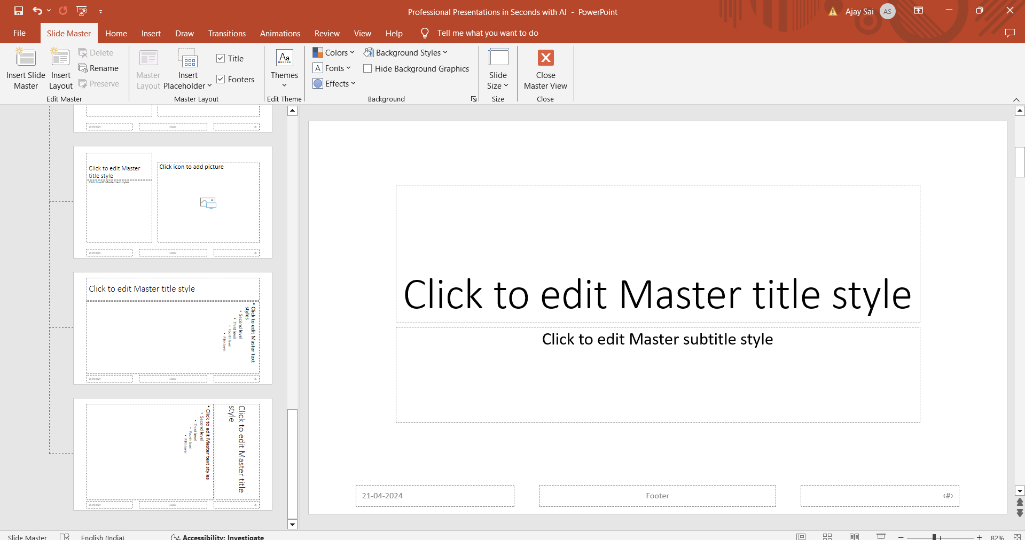Select the picture with caption layout thumbnail

173,202
